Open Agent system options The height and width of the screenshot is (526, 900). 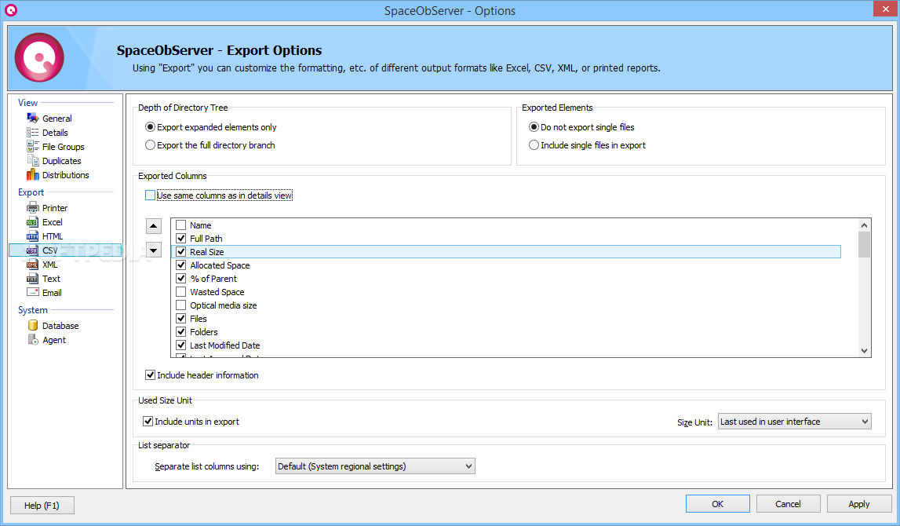(x=54, y=340)
